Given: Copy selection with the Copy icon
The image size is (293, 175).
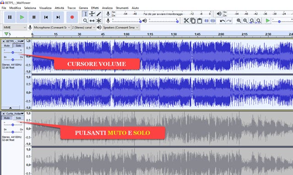Looking at the screenshot, I should pyautogui.click(x=193, y=21).
